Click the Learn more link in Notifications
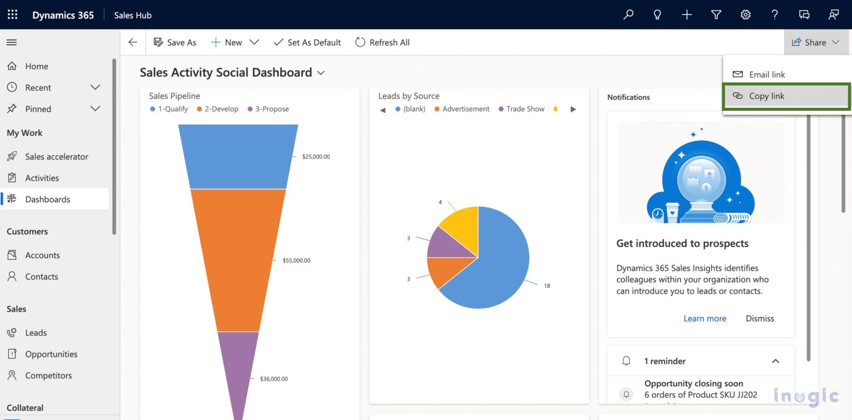This screenshot has width=852, height=420. [704, 318]
